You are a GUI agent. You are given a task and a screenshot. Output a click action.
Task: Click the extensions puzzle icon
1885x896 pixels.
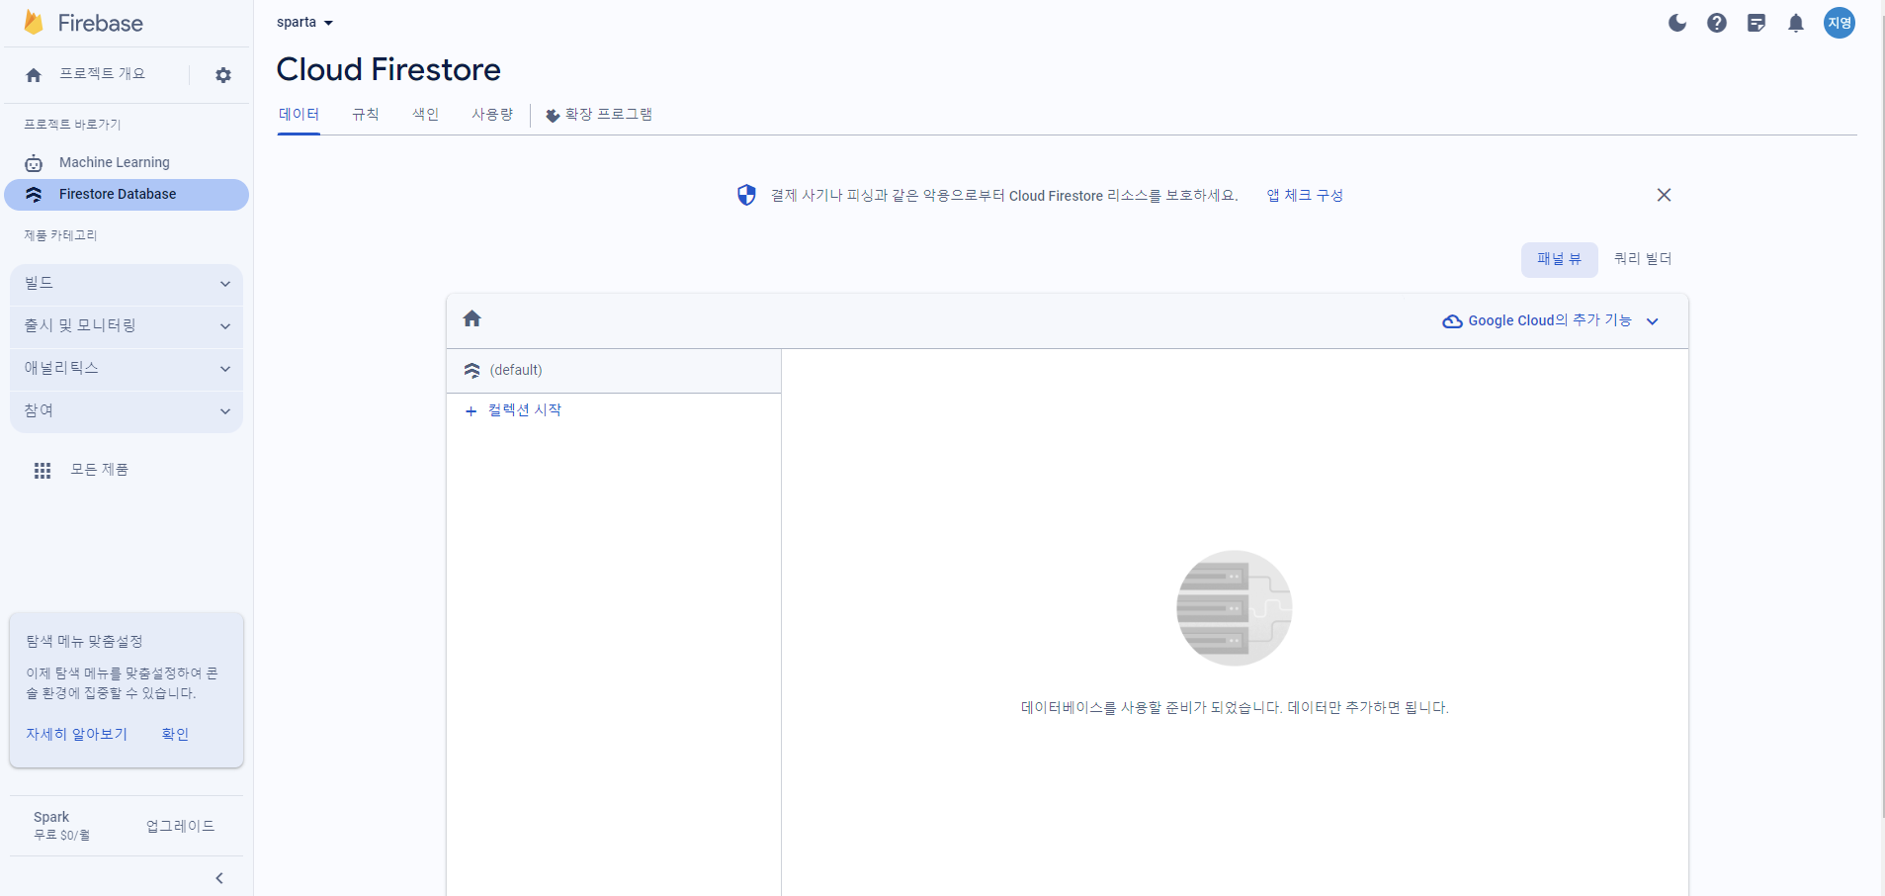pos(553,116)
